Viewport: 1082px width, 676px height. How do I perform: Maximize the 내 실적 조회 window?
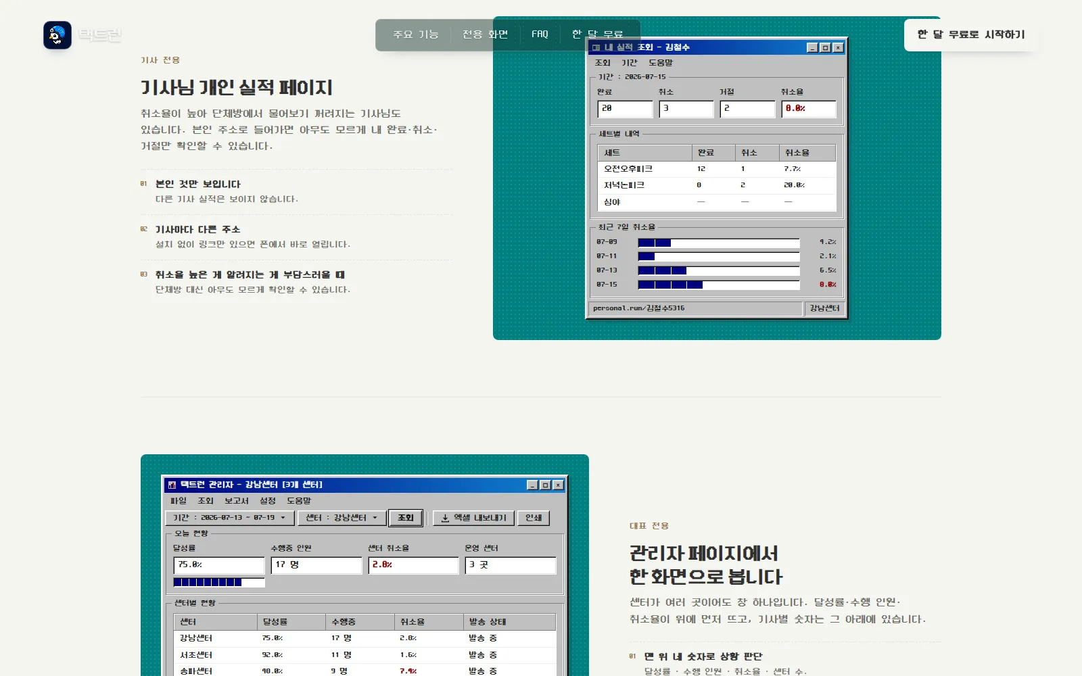825,47
